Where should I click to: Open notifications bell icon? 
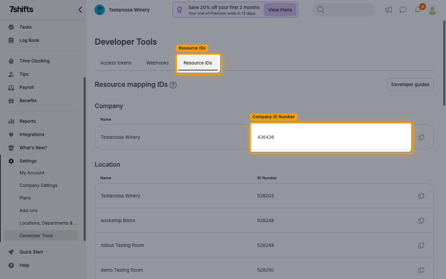[418, 10]
